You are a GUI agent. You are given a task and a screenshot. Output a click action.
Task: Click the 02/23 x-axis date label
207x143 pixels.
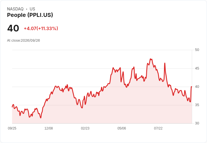tap(85, 128)
